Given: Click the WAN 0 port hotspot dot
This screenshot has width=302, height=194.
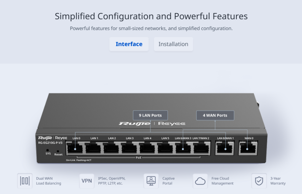Looking at the screenshot, I should click(247, 149).
